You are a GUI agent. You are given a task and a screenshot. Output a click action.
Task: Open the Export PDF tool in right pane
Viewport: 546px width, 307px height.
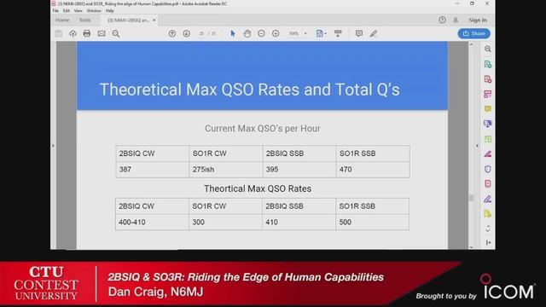(x=487, y=64)
